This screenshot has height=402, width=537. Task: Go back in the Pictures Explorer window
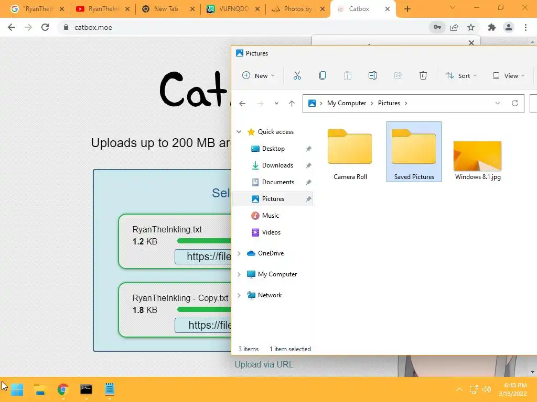(242, 103)
